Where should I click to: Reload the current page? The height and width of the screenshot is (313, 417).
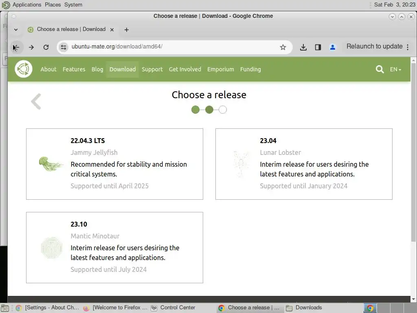coord(46,47)
